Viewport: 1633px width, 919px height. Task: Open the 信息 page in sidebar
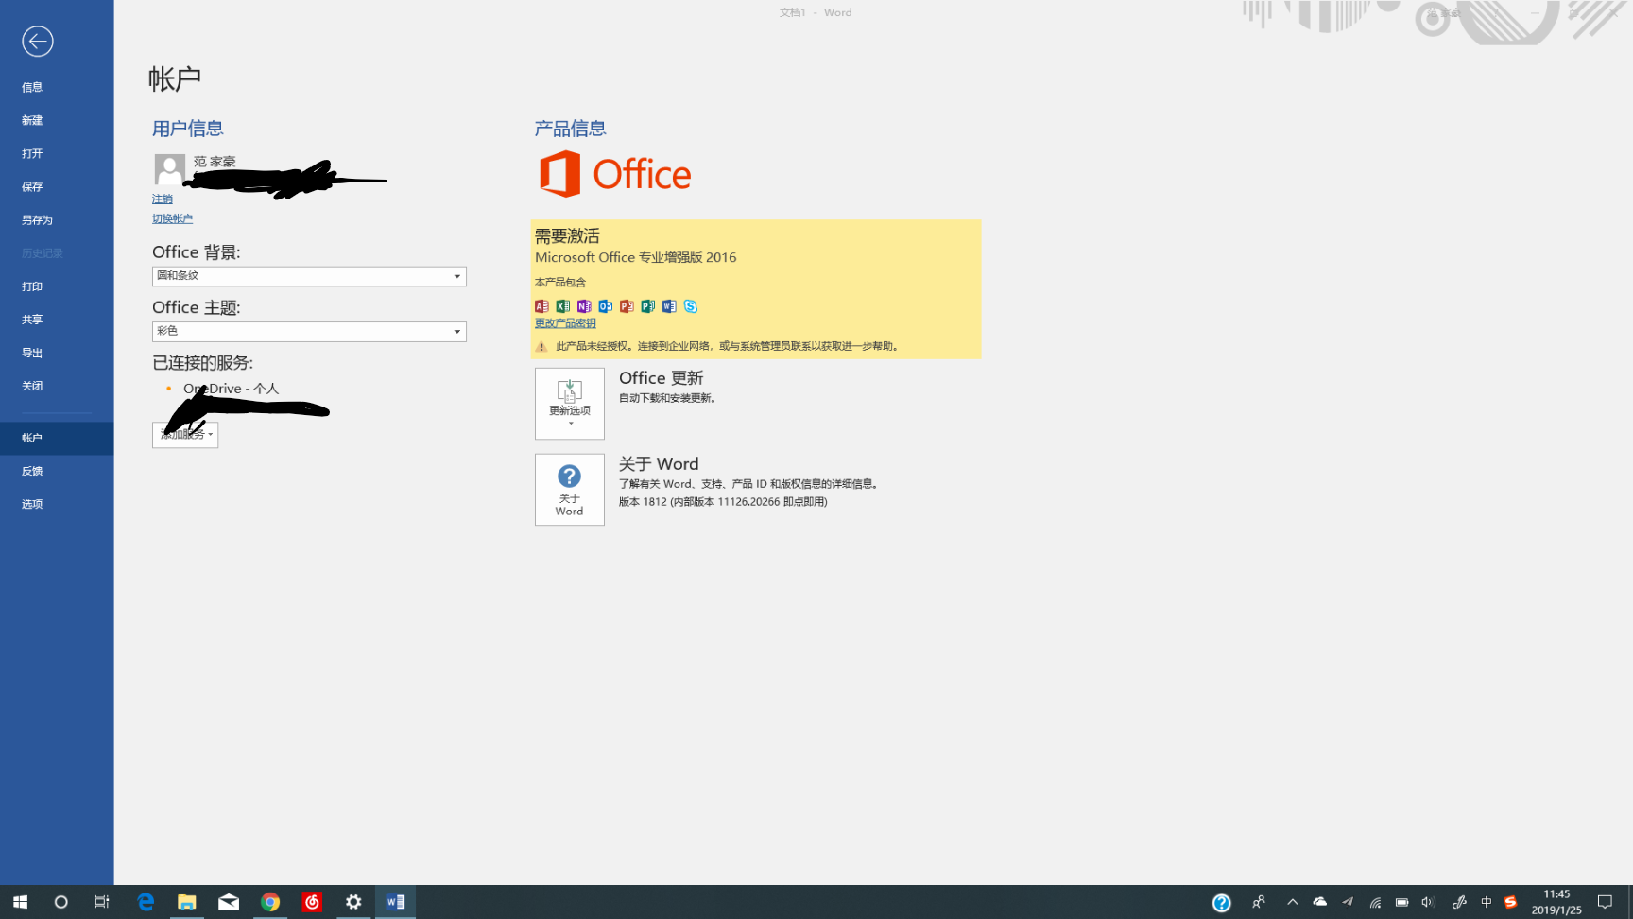click(32, 87)
